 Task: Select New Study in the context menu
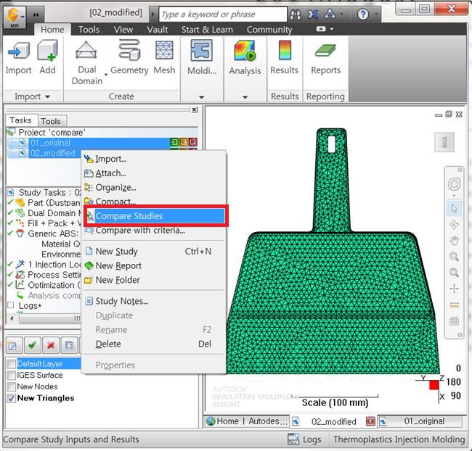(x=155, y=252)
